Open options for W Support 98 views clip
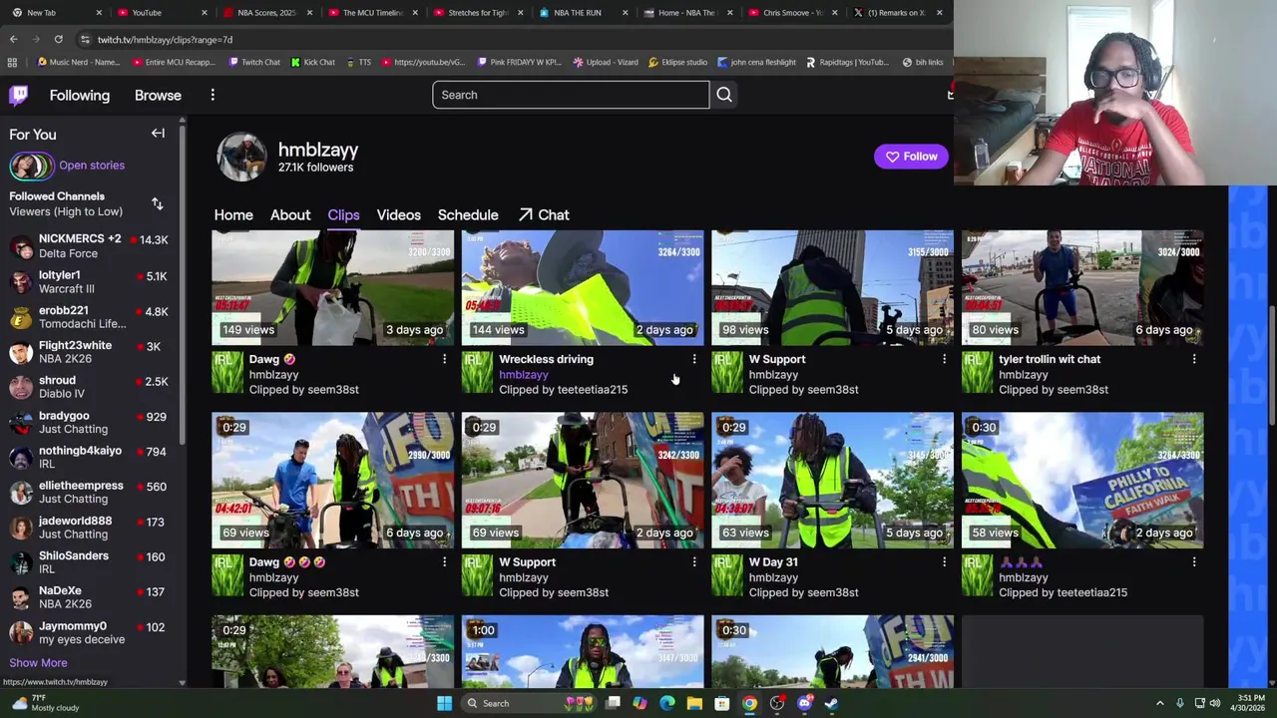Image resolution: width=1277 pixels, height=718 pixels. pos(944,359)
